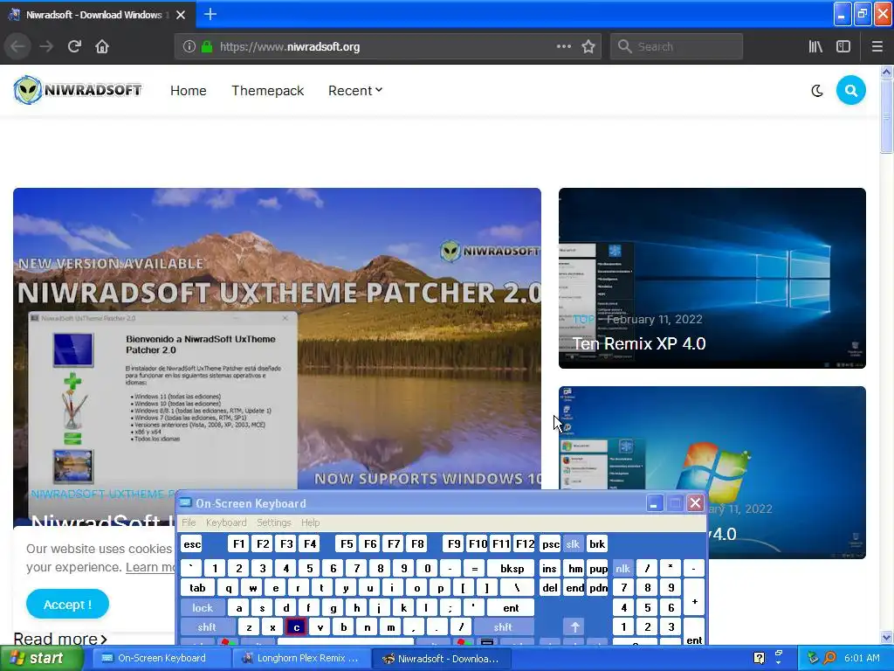
Task: Toggle the left shft key
Action: [x=207, y=627]
